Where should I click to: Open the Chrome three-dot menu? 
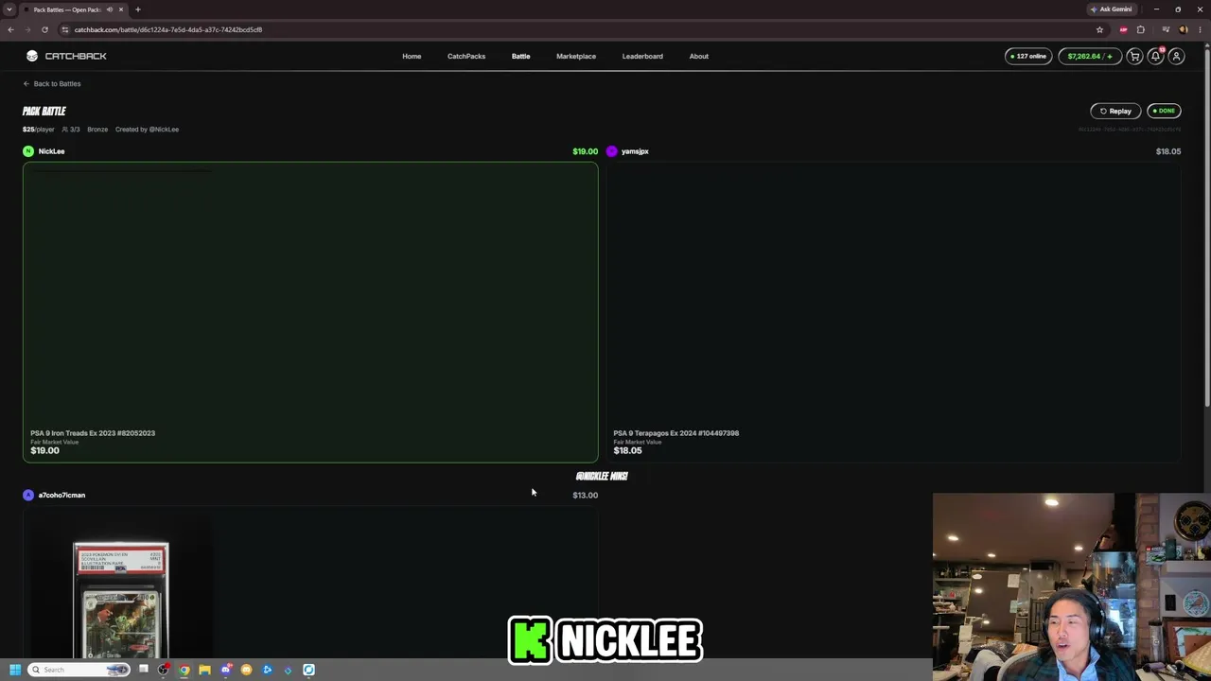(1200, 29)
